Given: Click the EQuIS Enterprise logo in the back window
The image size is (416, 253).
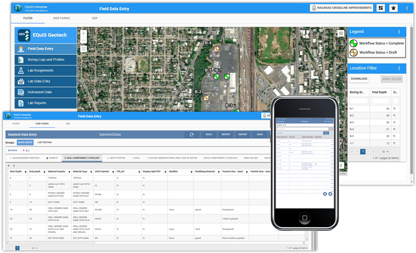Looking at the screenshot, I should 18,8.
